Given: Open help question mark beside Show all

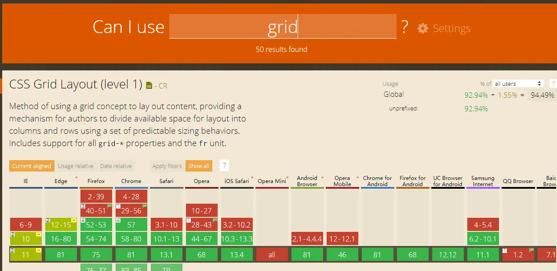Looking at the screenshot, I should pyautogui.click(x=224, y=166).
